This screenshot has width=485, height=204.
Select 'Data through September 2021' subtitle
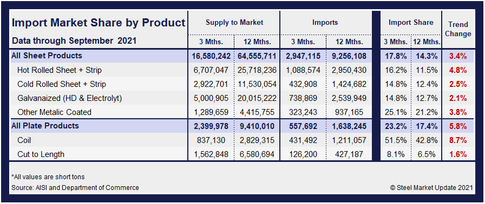pos(74,40)
